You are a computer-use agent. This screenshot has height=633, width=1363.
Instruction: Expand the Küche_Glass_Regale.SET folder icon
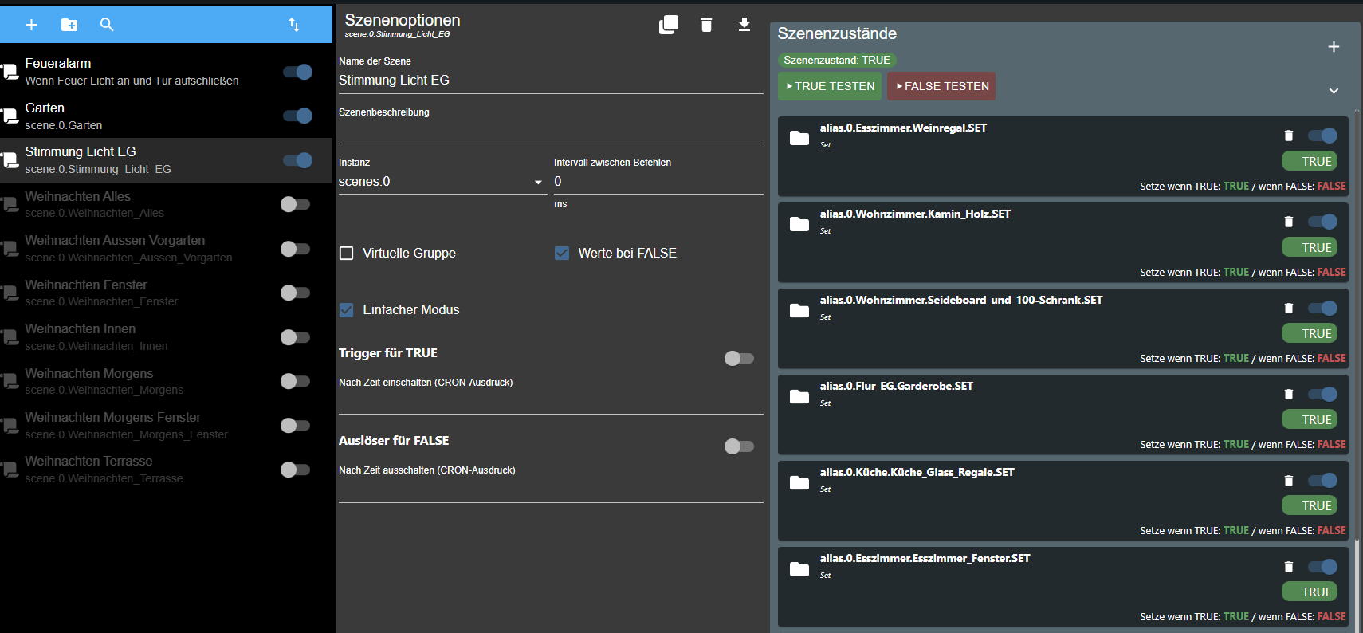(799, 482)
